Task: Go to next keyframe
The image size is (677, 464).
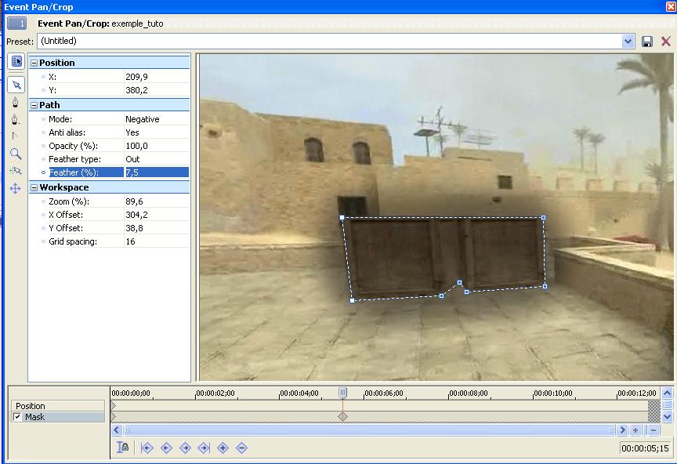Action: click(185, 448)
